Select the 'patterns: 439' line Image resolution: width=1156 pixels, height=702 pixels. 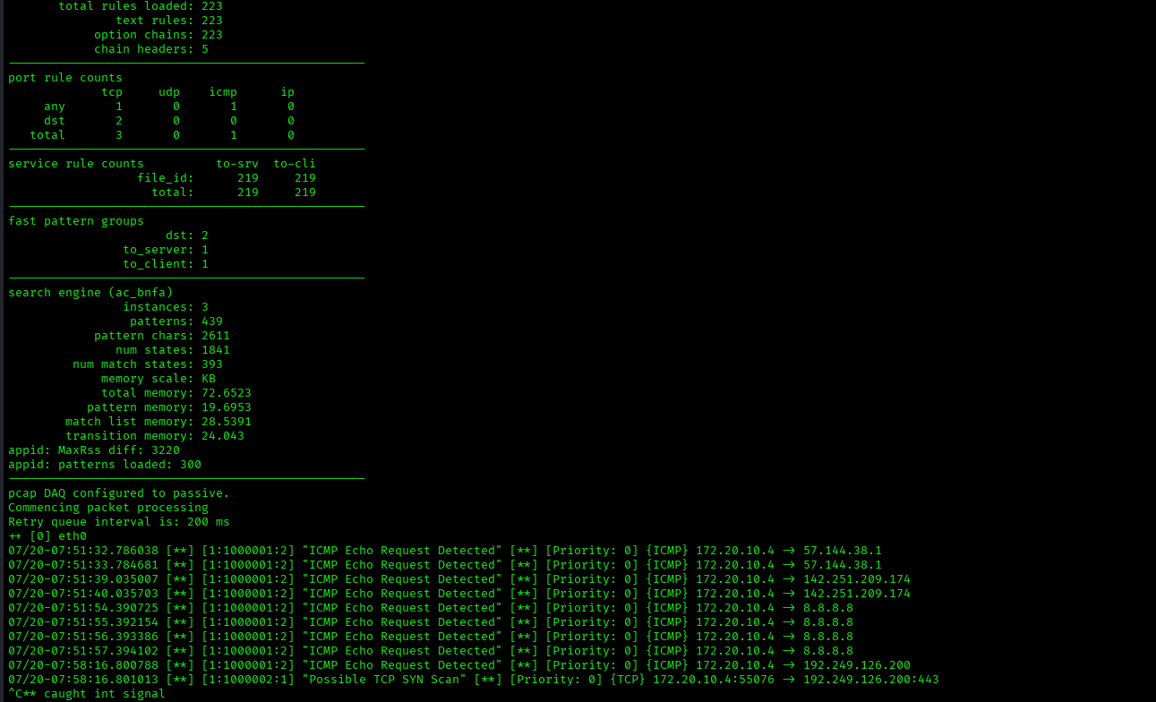pyautogui.click(x=176, y=321)
